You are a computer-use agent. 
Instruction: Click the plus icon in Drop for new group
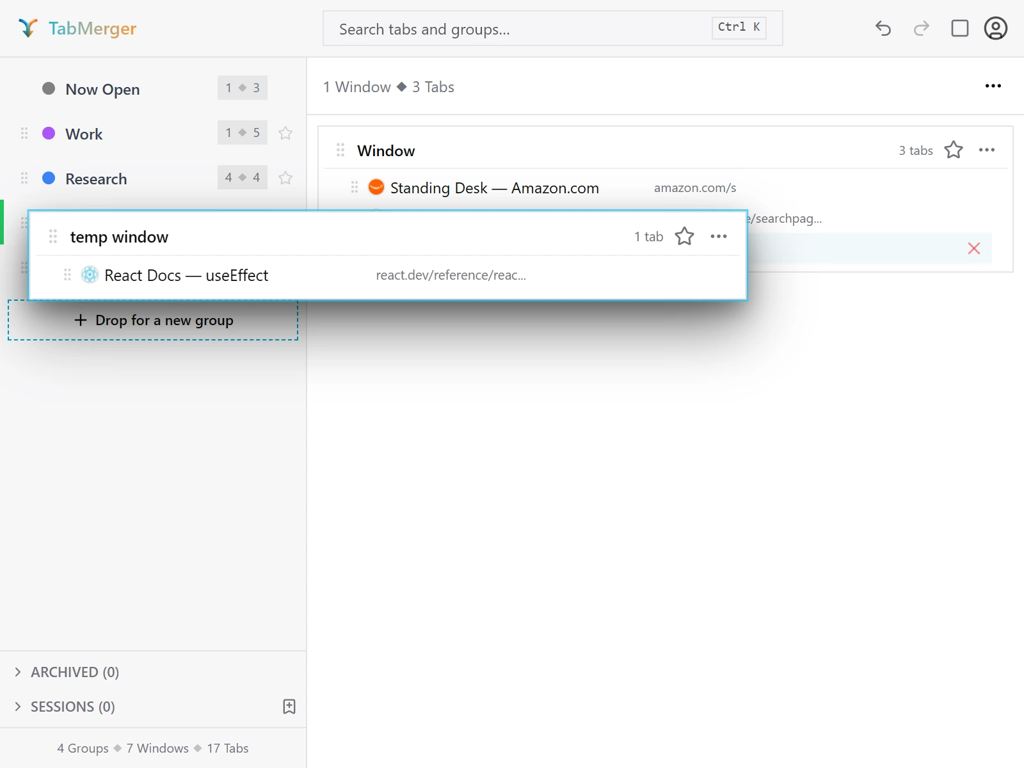pos(81,320)
